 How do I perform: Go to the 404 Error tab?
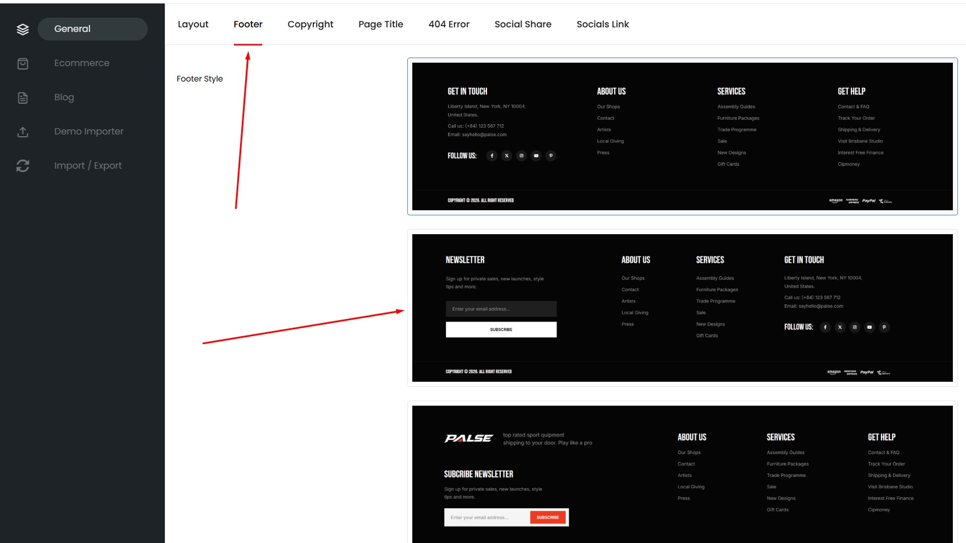[449, 25]
